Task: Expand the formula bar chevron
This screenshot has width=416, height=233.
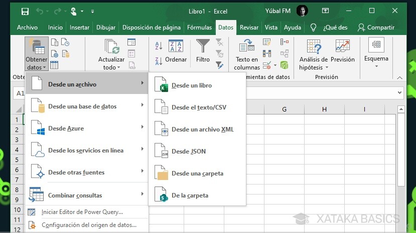Action: (x=399, y=92)
